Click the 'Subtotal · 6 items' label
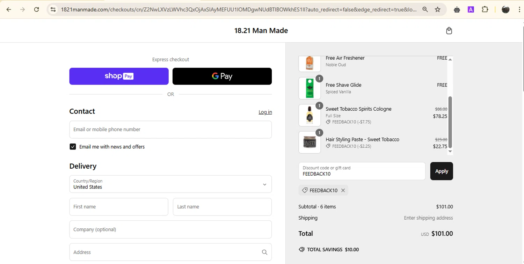The height and width of the screenshot is (264, 524). coord(317,207)
